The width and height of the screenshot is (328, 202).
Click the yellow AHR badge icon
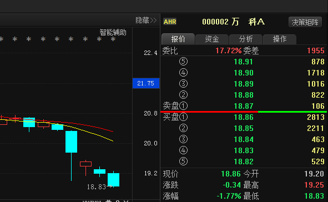(170, 22)
